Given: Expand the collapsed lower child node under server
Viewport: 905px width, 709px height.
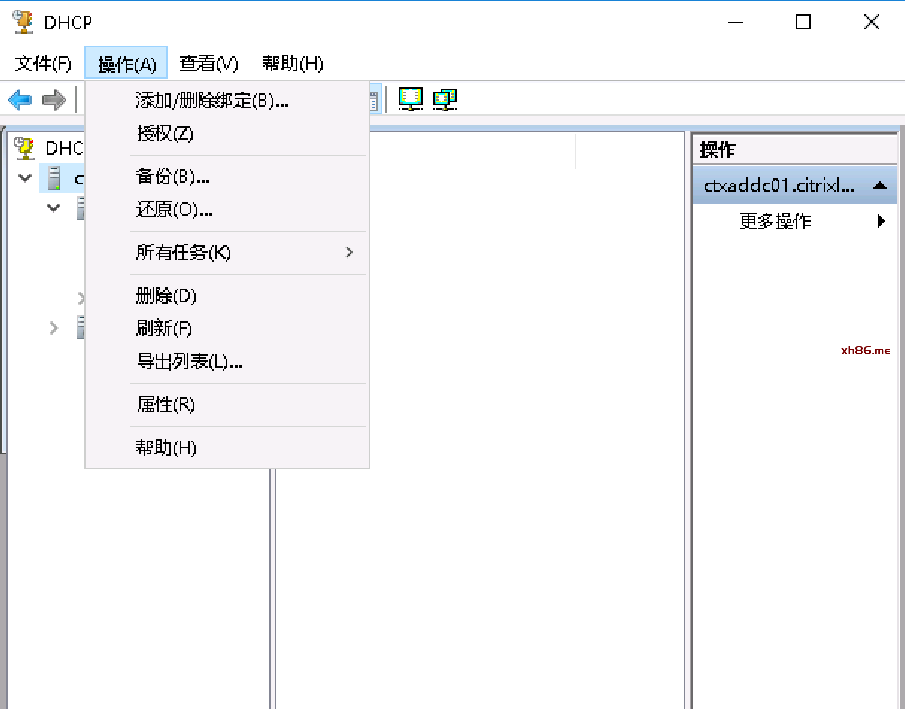Looking at the screenshot, I should point(53,328).
